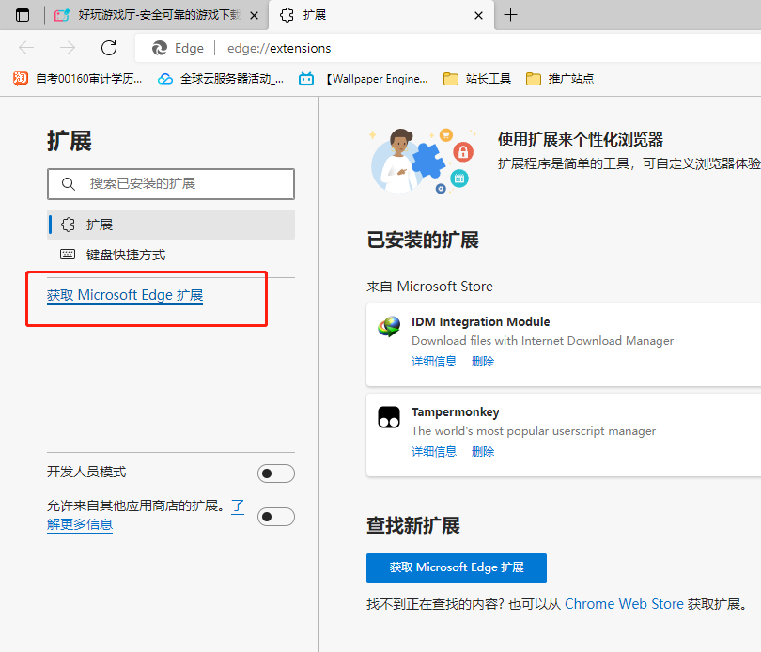Open 自考00160审计学历 bookmark

[x=78, y=79]
